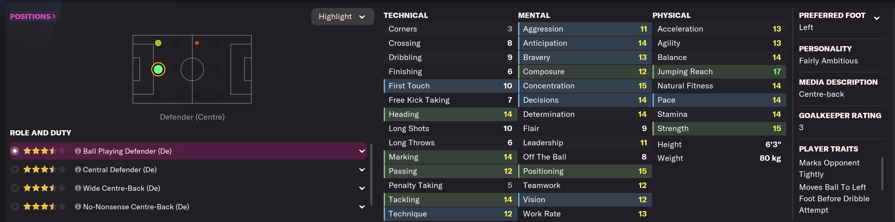Expand the Preferred Foot chevron

pyautogui.click(x=877, y=18)
